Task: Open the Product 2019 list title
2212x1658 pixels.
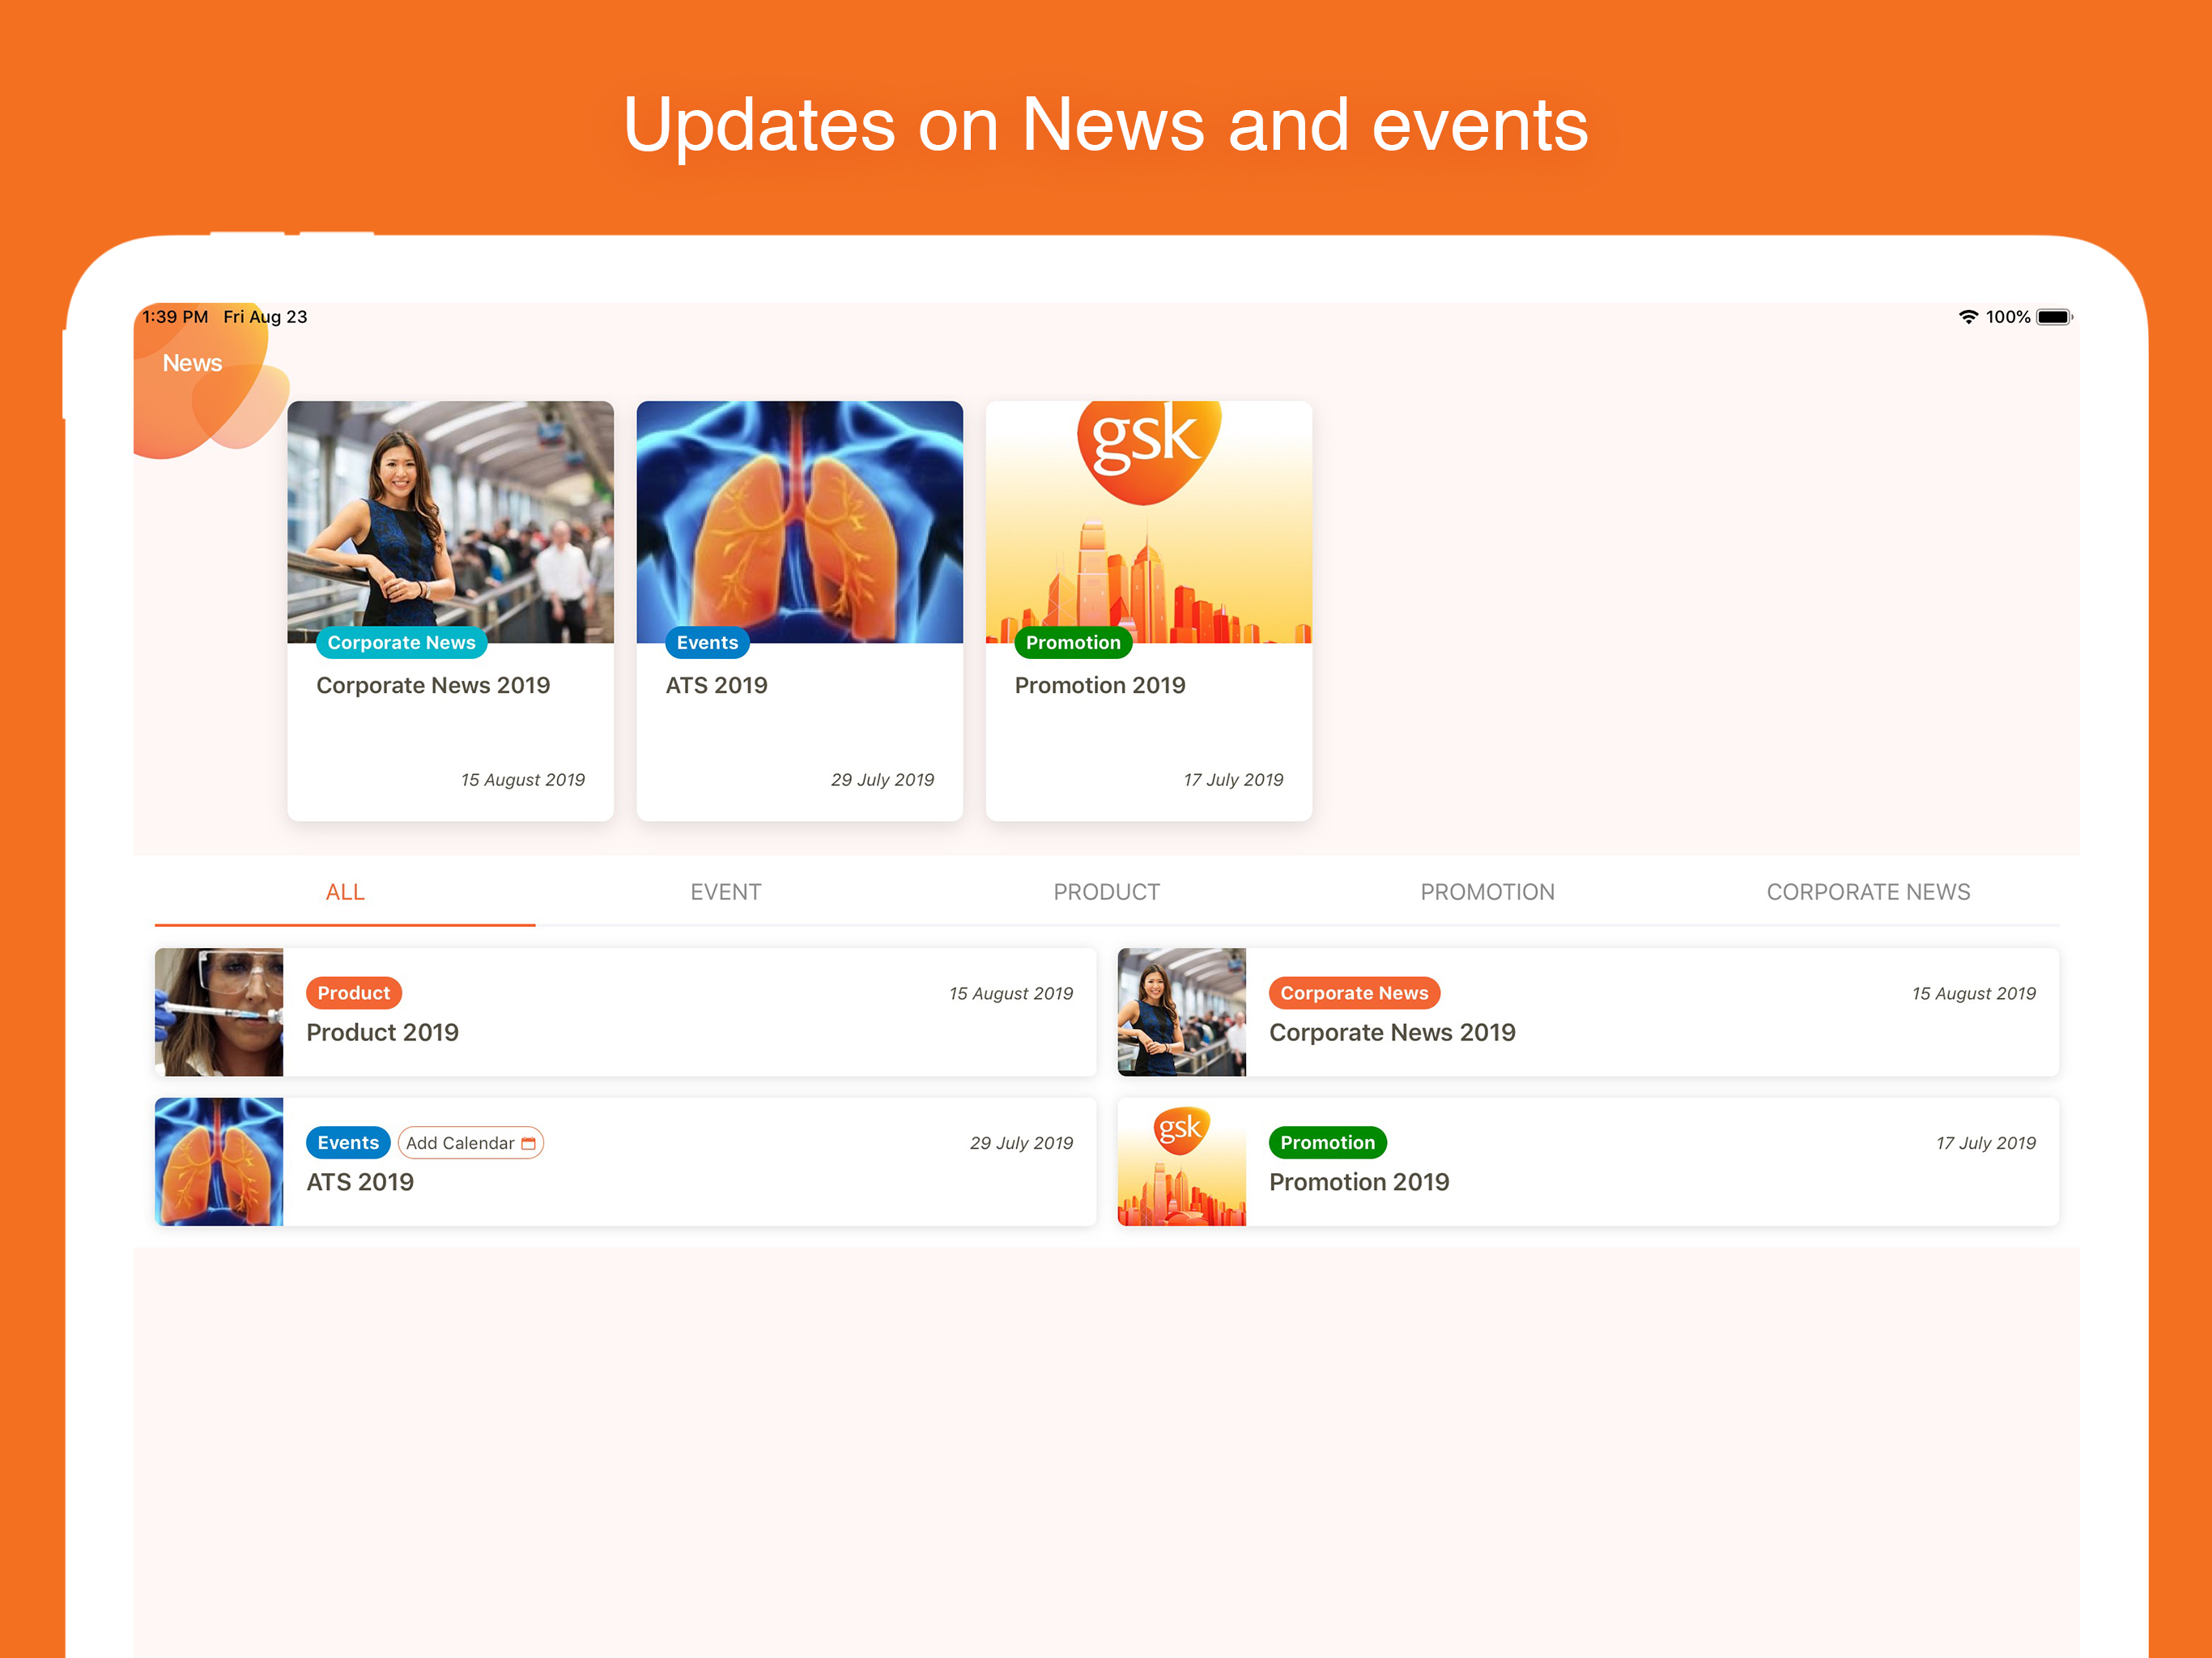Action: click(383, 1033)
